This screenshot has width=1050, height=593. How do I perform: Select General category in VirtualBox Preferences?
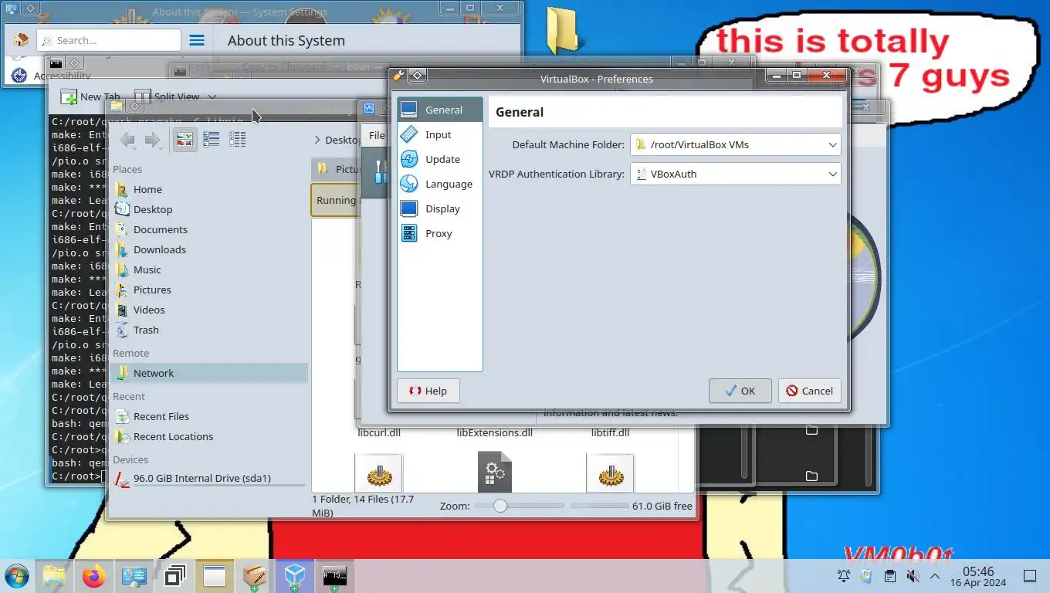pyautogui.click(x=440, y=110)
